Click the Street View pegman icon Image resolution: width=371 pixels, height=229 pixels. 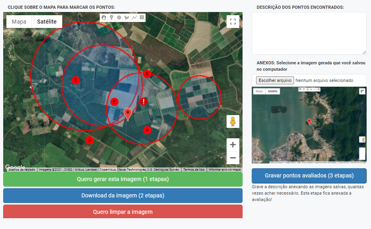pyautogui.click(x=233, y=121)
